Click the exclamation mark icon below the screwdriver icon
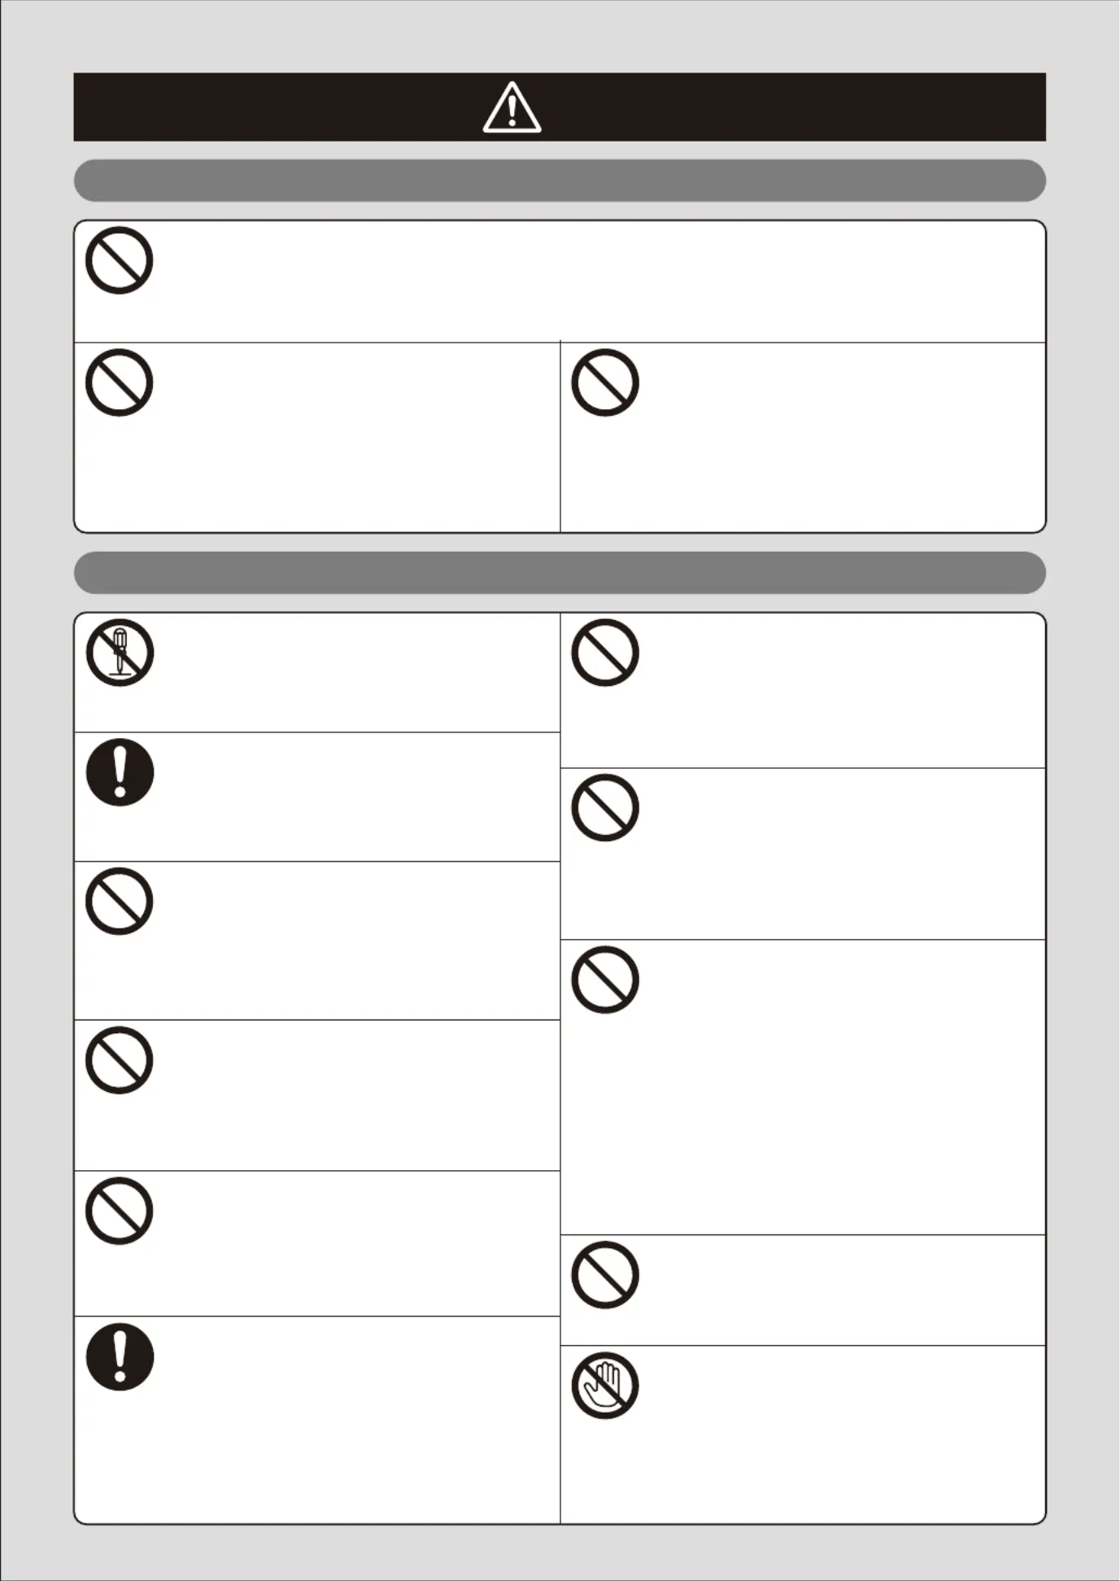The image size is (1120, 1581). (x=120, y=772)
